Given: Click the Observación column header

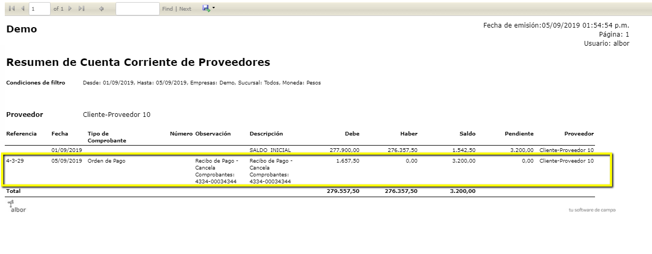Looking at the screenshot, I should (x=213, y=133).
